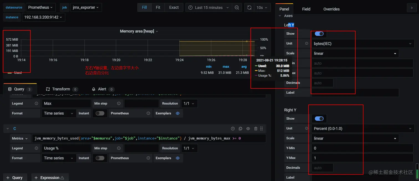Screen dimensions: 419x181
Task: Open Left Y Scale linear dropdown
Action: (355, 53)
